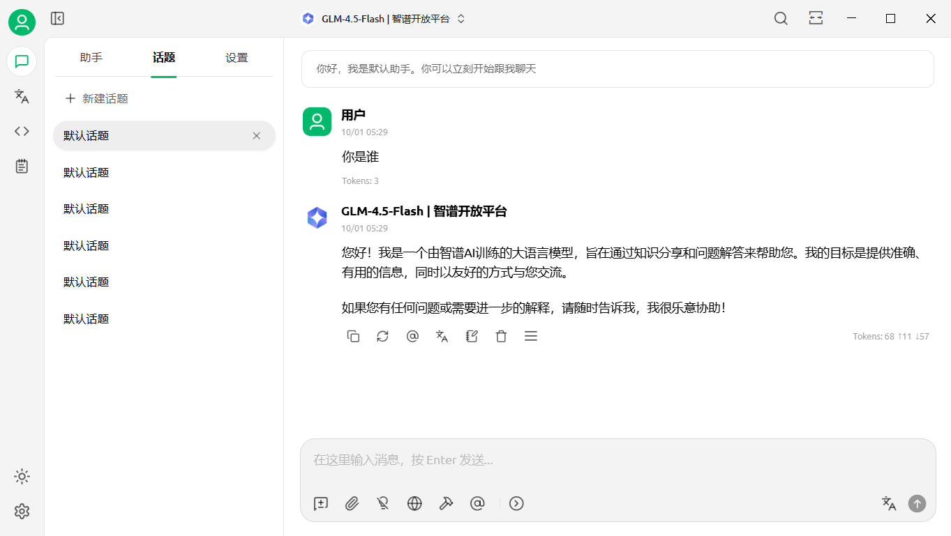Collapse the left topics sidebar panel

[x=57, y=19]
